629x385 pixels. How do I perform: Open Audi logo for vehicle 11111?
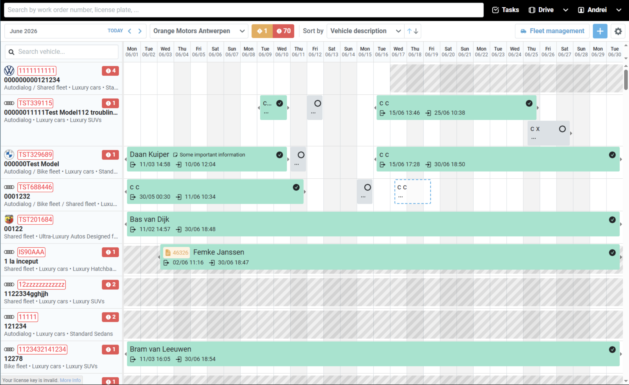[x=9, y=317]
